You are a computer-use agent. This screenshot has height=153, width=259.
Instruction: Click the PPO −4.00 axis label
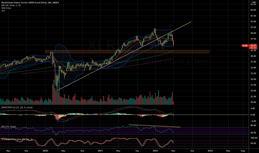tap(253, 121)
